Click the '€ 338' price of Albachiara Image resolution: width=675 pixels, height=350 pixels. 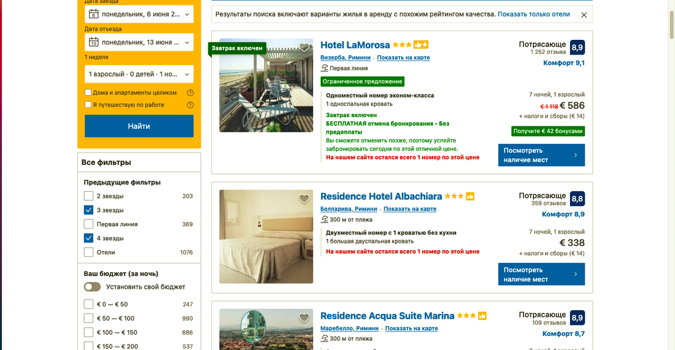click(572, 243)
